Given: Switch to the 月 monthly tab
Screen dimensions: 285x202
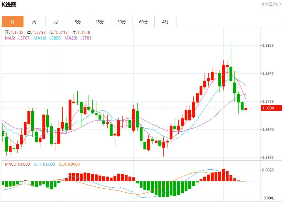Looking at the screenshot, I should (56, 22).
